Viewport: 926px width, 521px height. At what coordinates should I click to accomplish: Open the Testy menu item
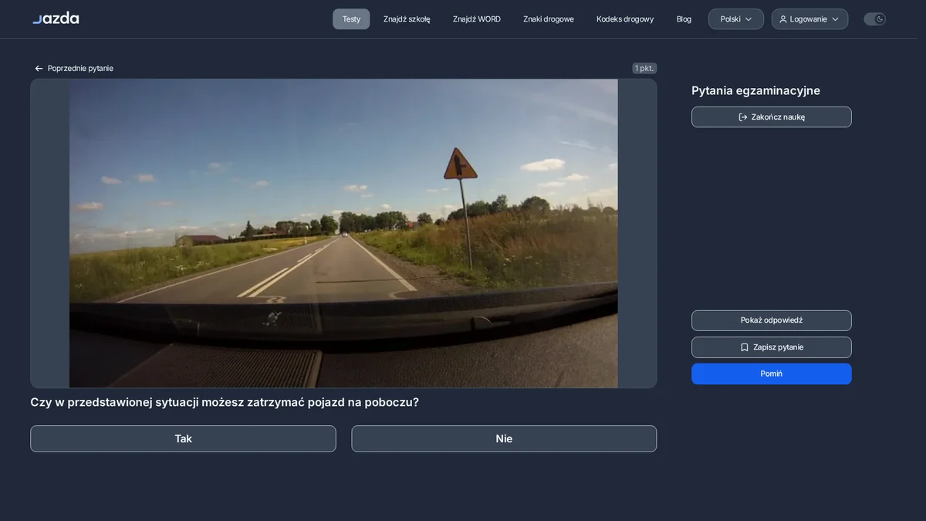pos(351,19)
